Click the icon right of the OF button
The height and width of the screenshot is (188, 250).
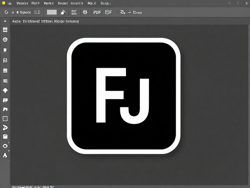coord(123,12)
